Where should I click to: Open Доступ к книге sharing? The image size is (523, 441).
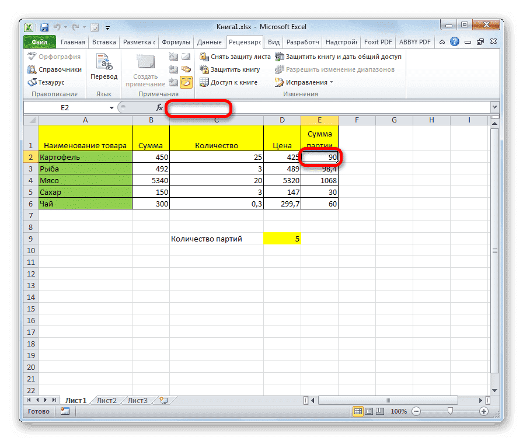tap(230, 82)
